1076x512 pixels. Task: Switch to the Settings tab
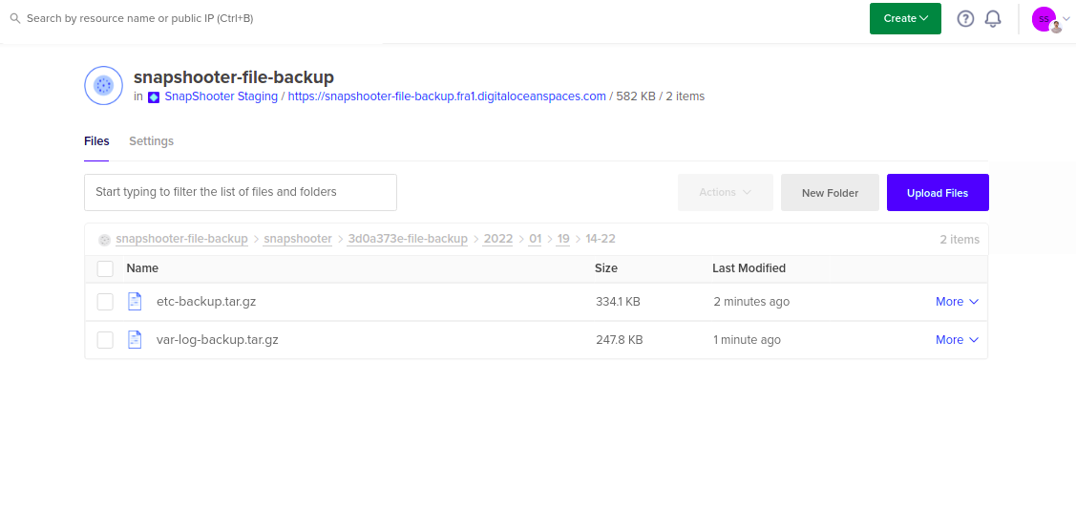coord(151,141)
